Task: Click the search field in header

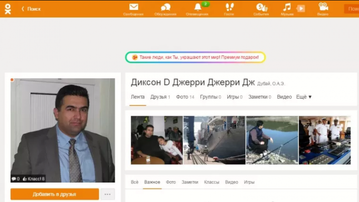Action: [x=352, y=9]
